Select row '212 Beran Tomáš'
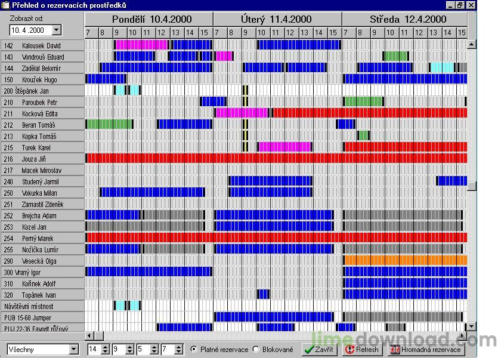The width and height of the screenshot is (501, 358). (42, 125)
